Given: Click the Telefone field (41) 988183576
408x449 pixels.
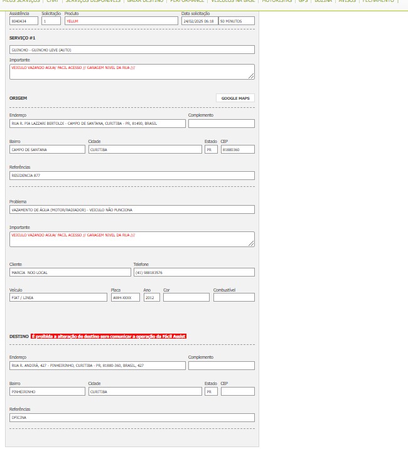Looking at the screenshot, I should point(194,272).
